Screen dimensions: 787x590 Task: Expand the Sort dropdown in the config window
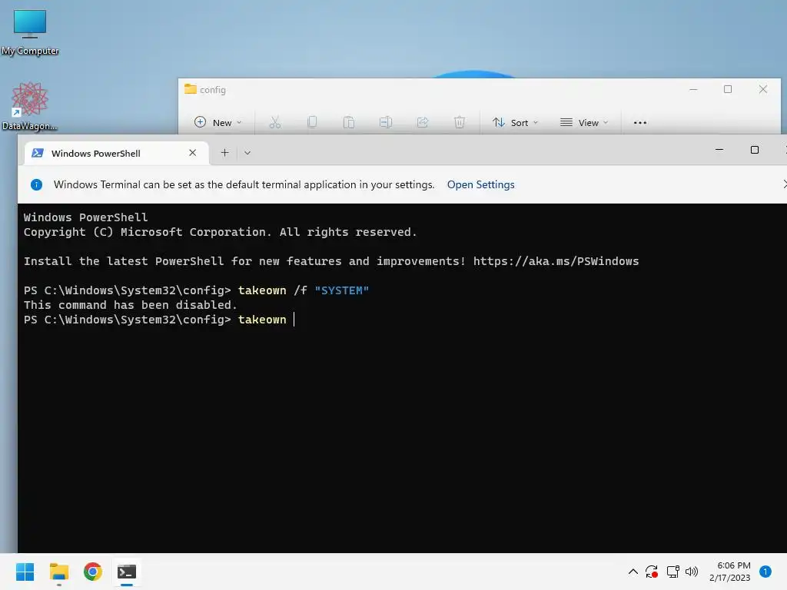515,122
